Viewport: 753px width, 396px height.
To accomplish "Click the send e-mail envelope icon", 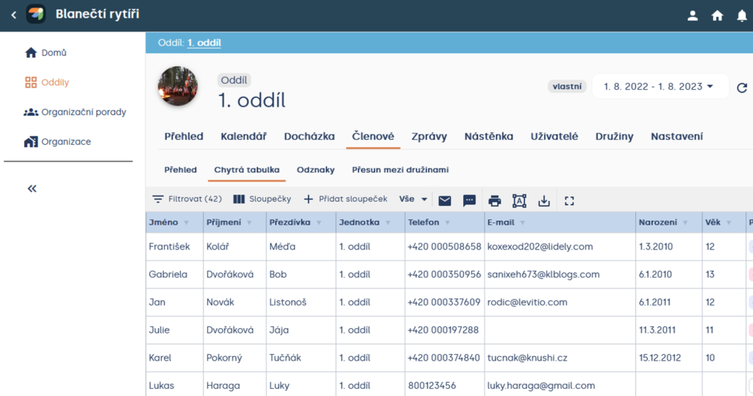I will pos(445,201).
